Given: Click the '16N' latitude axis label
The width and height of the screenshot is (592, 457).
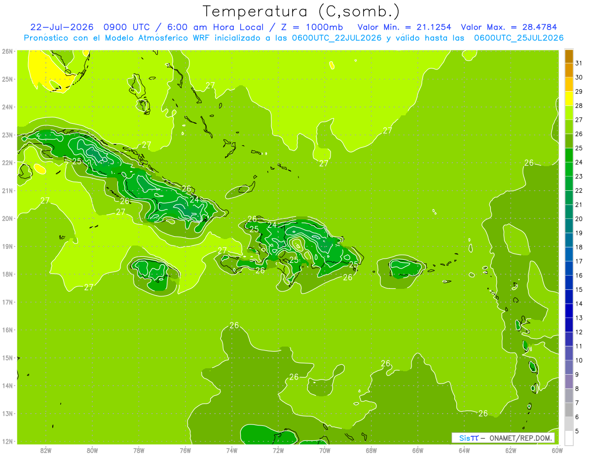Looking at the screenshot, I should (7, 330).
